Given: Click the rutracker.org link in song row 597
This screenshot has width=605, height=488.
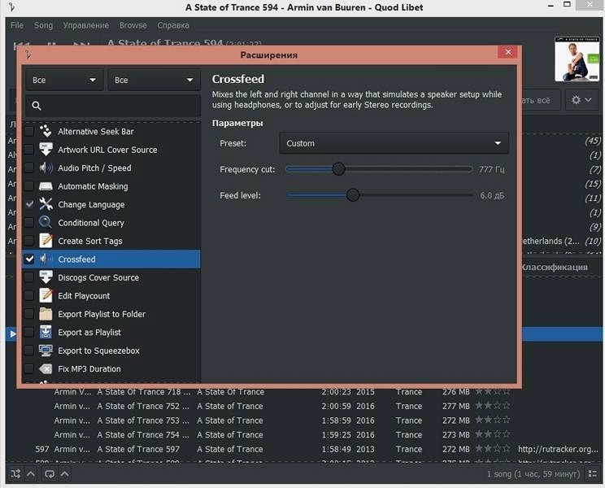Looking at the screenshot, I should [558, 449].
